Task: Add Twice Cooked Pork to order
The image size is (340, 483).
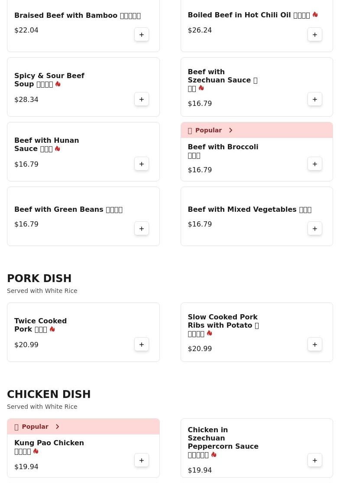Action: pyautogui.click(x=142, y=345)
